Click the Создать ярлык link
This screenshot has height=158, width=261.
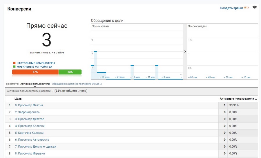coord(231,8)
